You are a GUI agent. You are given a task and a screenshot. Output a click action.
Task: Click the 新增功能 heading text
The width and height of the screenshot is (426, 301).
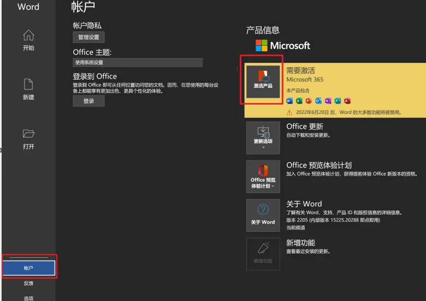(x=300, y=243)
